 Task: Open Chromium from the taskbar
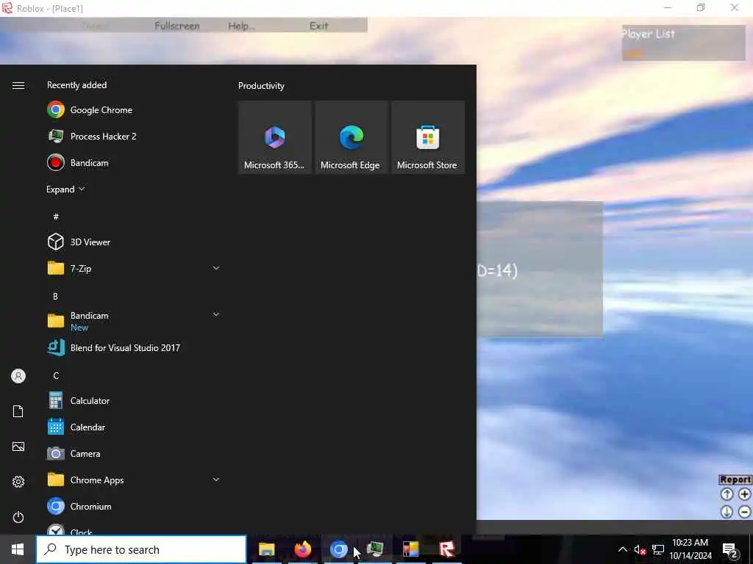(338, 549)
